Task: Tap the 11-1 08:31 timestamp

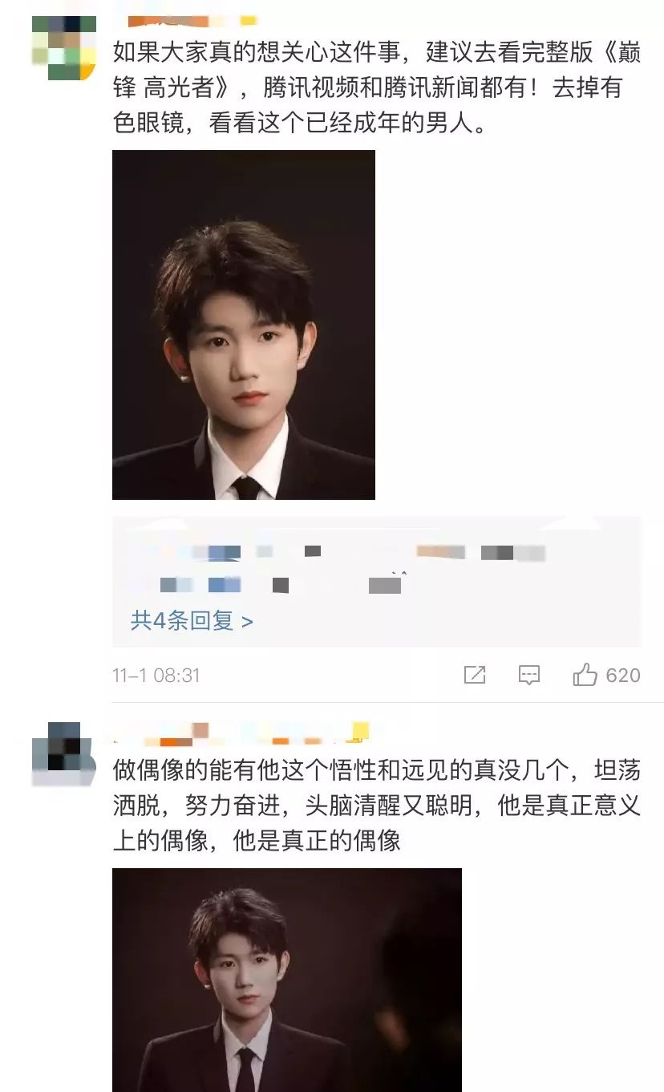Action: click(156, 676)
